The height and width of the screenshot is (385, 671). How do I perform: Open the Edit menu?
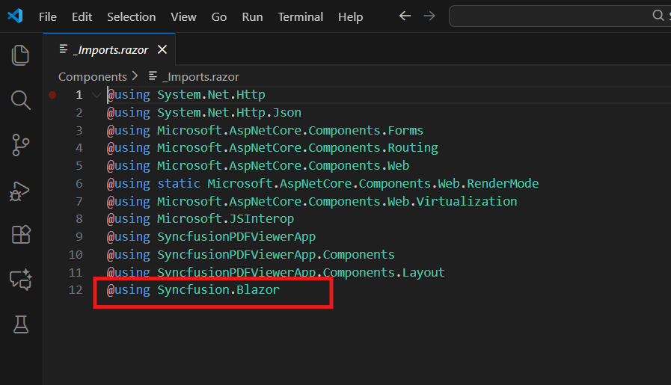(82, 16)
